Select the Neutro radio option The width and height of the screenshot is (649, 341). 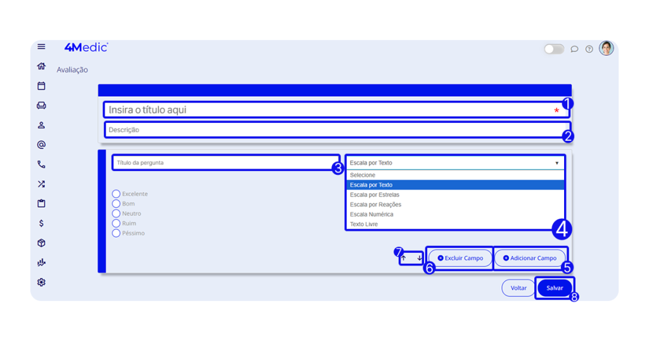click(x=116, y=214)
